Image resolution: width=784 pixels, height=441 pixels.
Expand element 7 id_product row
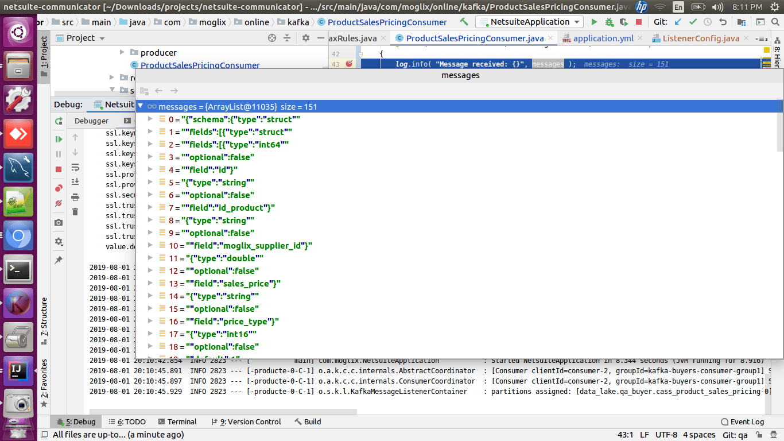[x=150, y=208]
